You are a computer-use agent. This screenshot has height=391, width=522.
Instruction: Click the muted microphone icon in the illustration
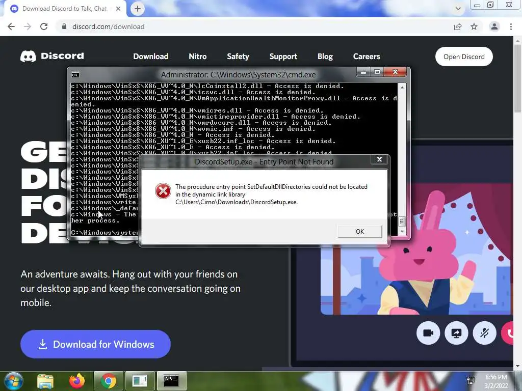[x=484, y=333]
